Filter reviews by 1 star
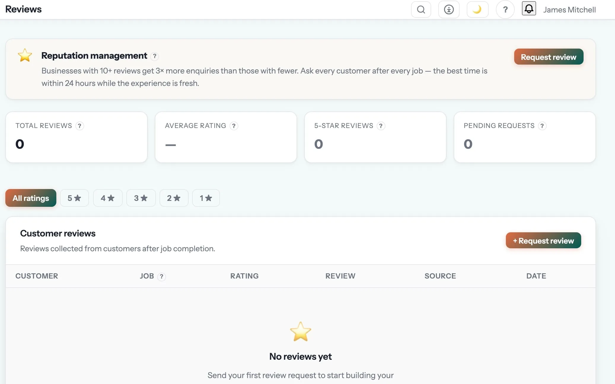 pyautogui.click(x=206, y=198)
